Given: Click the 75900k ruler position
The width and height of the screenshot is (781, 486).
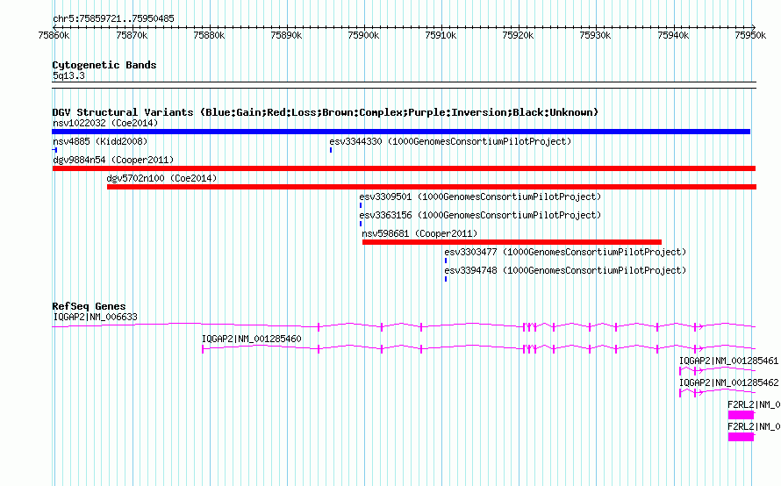Looking at the screenshot, I should pyautogui.click(x=363, y=35).
